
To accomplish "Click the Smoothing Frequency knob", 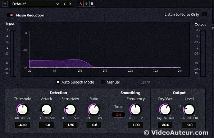I will [136, 110].
